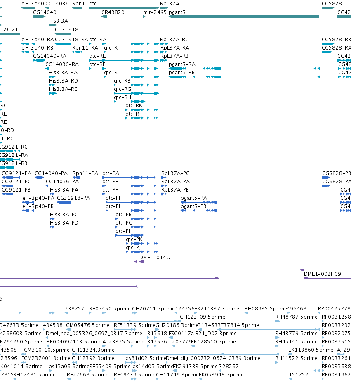This screenshot has height=381, width=351.
Task: Click transcript eIF-3p40-RB label
Action: [37, 48]
